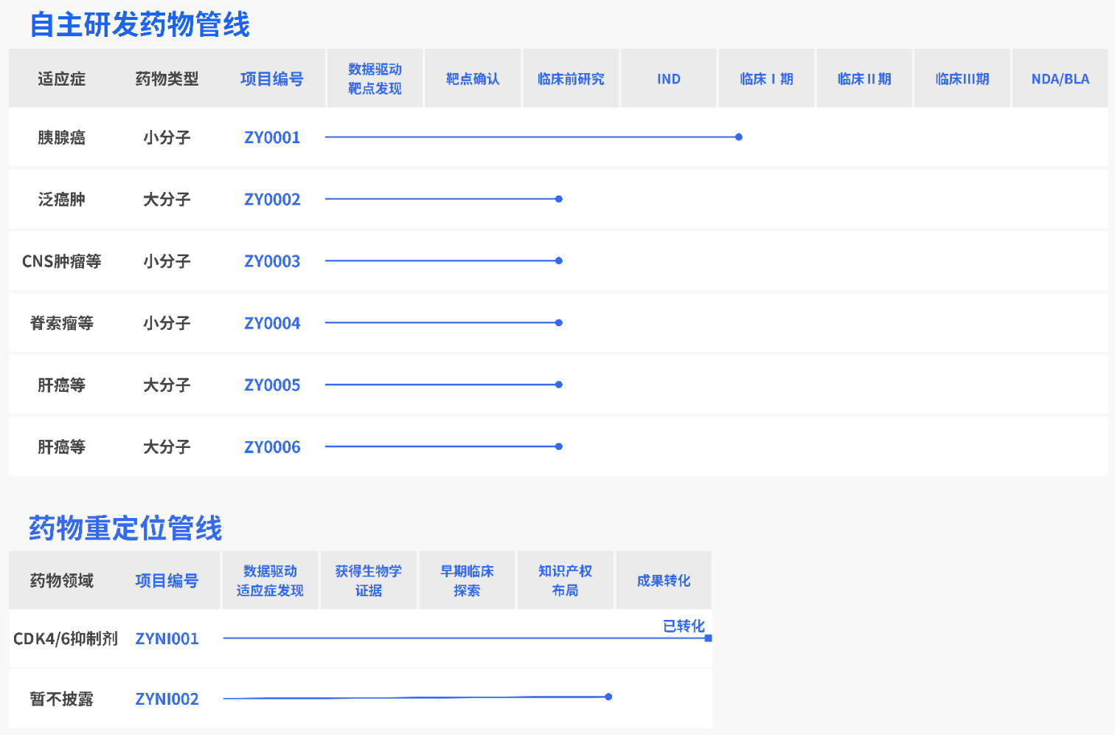Select the 临床 I 期 column header
Screen dimensions: 1115x735
(x=766, y=79)
